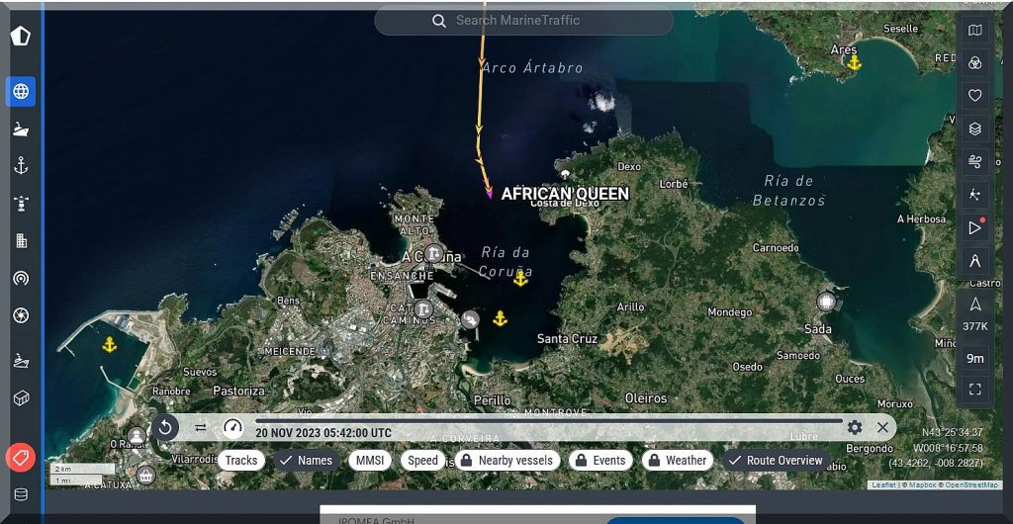Image resolution: width=1013 pixels, height=524 pixels.
Task: Click the locked Nearby vessels button
Action: (506, 460)
